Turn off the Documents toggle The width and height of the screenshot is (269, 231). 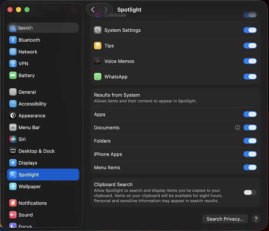(x=250, y=127)
